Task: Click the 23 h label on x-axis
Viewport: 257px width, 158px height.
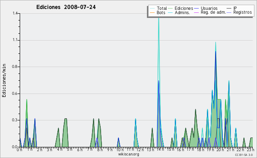Action: 250,149
